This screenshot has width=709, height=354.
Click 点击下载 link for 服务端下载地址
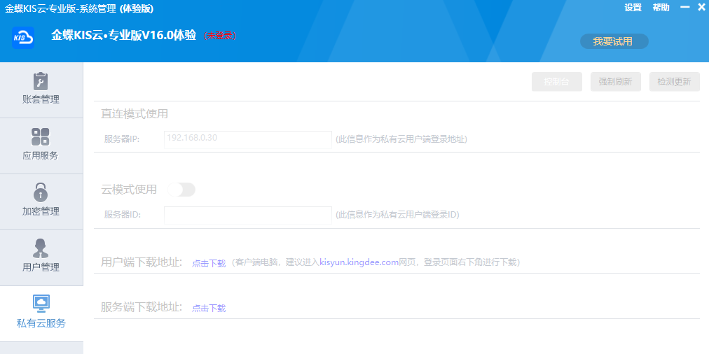209,309
